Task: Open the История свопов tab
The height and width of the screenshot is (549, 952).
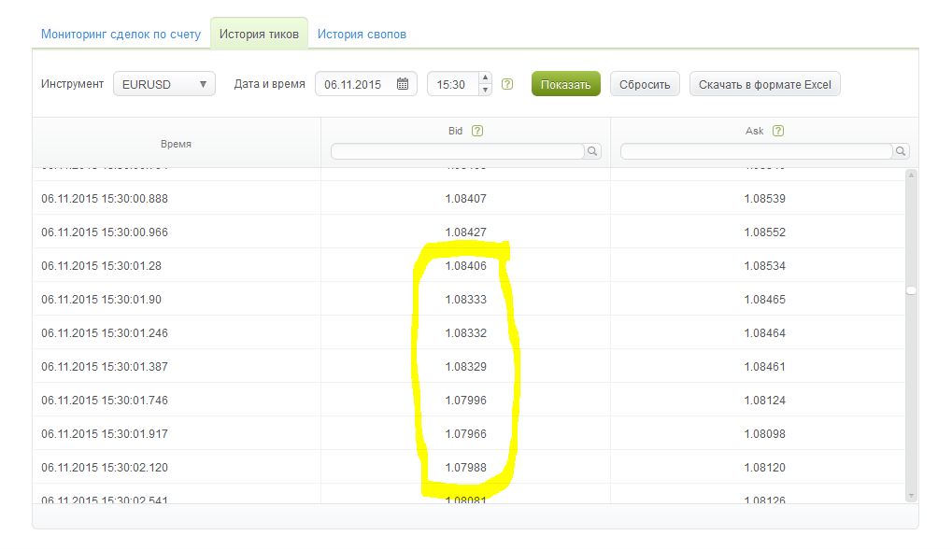Action: coord(362,35)
